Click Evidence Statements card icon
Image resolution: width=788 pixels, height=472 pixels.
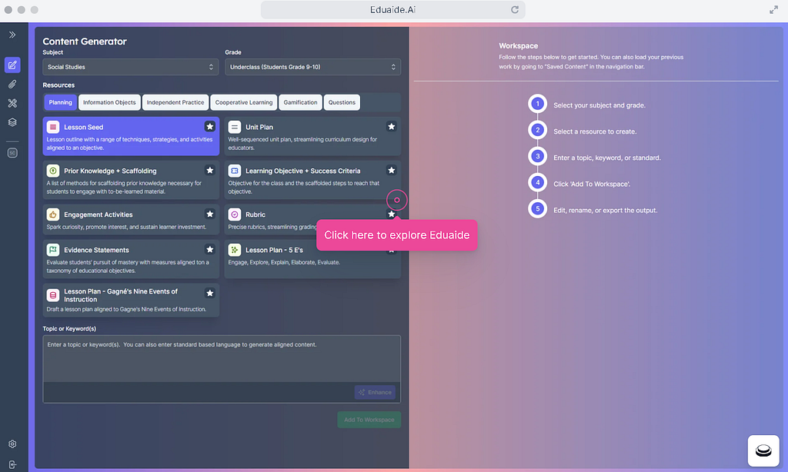pos(53,250)
